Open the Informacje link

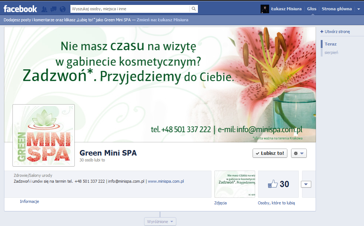tap(29, 201)
